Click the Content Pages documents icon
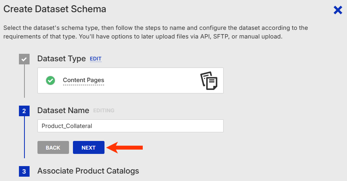The width and height of the screenshot is (347, 181). (x=209, y=80)
